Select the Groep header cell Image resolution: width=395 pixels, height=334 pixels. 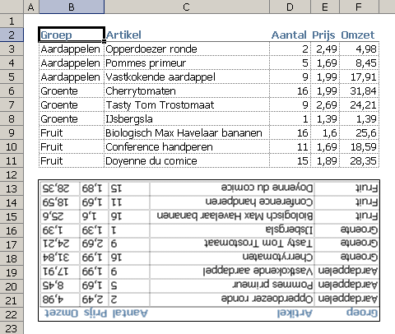72,35
